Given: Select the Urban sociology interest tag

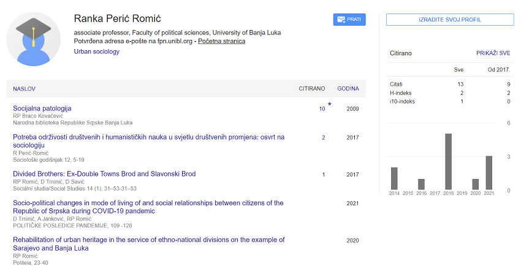Looking at the screenshot, I should [x=97, y=51].
